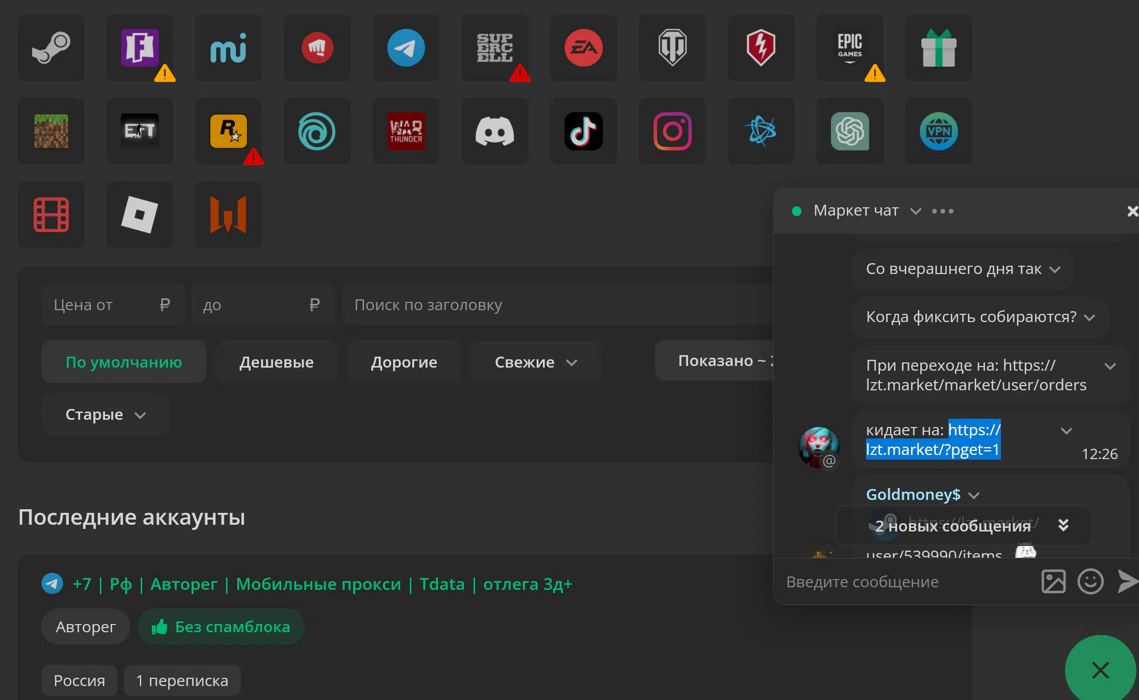
Task: Sort listings by Дорогие
Action: tap(404, 362)
